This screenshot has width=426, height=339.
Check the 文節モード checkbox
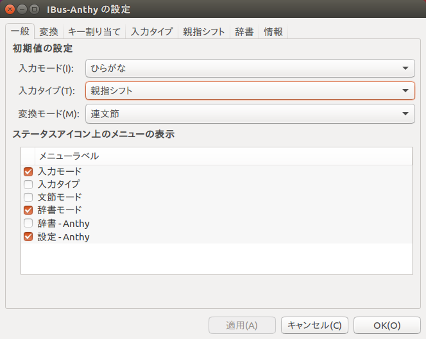coord(28,197)
